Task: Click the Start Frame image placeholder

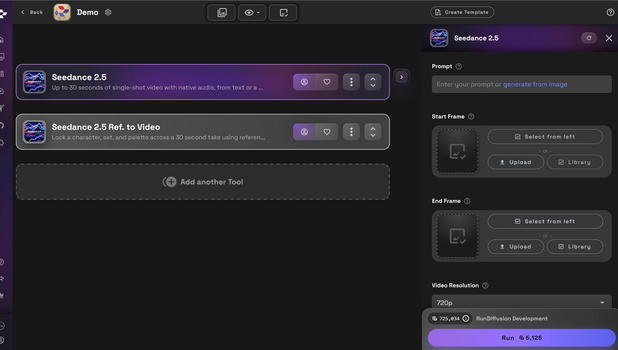Action: pyautogui.click(x=457, y=151)
